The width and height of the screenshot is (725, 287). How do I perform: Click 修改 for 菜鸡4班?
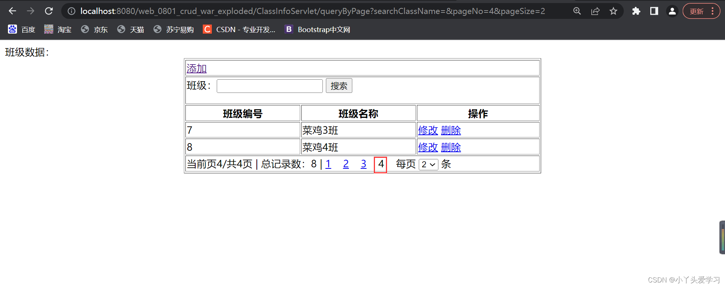(428, 147)
